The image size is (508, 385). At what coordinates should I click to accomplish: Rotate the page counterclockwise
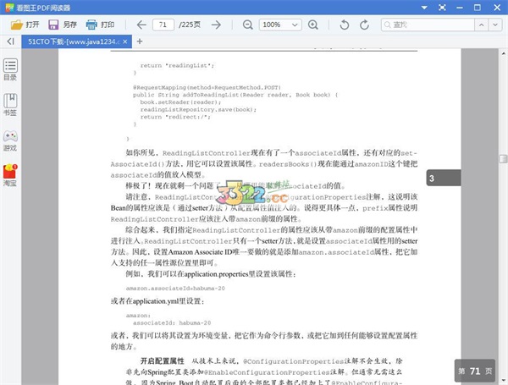[x=345, y=25]
